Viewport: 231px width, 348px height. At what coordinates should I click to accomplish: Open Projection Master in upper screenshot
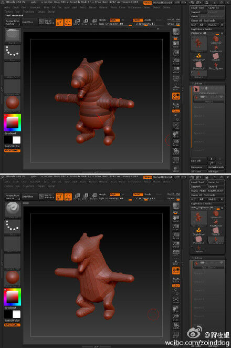pos(12,22)
